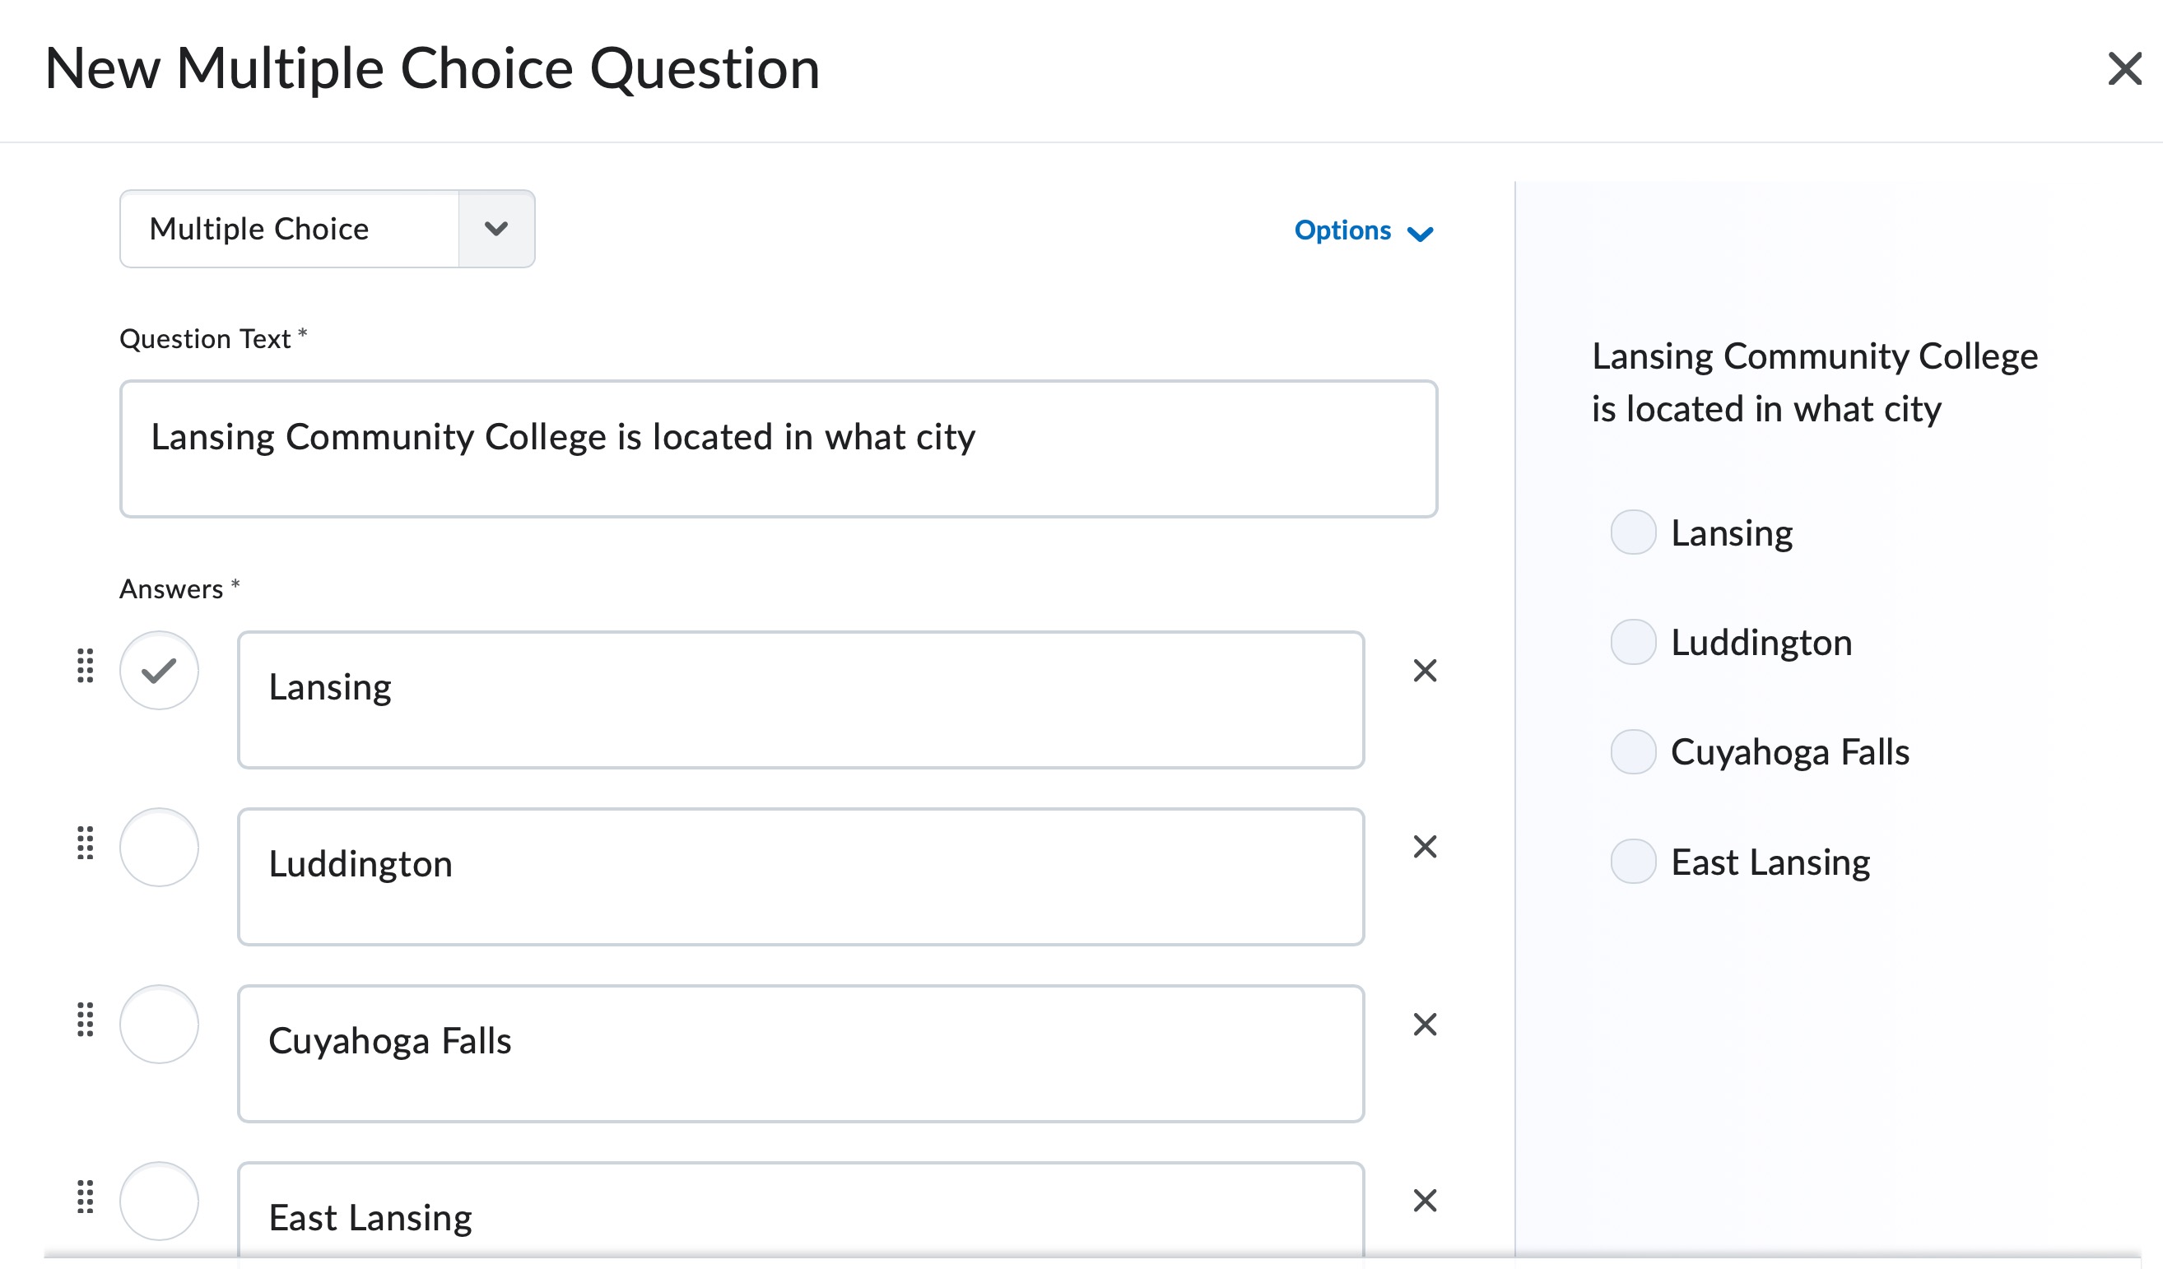Remove the Luddington answer option
Viewport: 2163px width, 1269px height.
click(x=1425, y=847)
